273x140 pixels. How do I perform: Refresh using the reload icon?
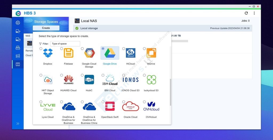(246, 13)
